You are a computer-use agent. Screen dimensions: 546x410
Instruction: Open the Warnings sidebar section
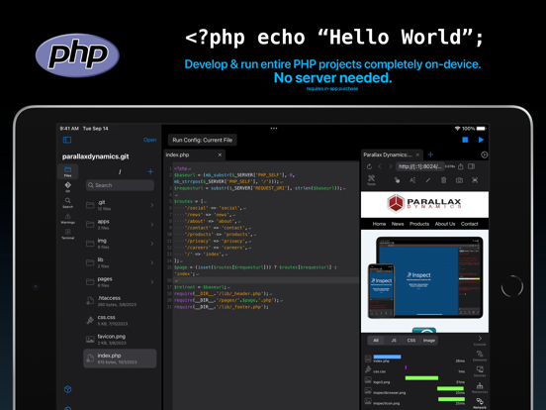point(67,219)
